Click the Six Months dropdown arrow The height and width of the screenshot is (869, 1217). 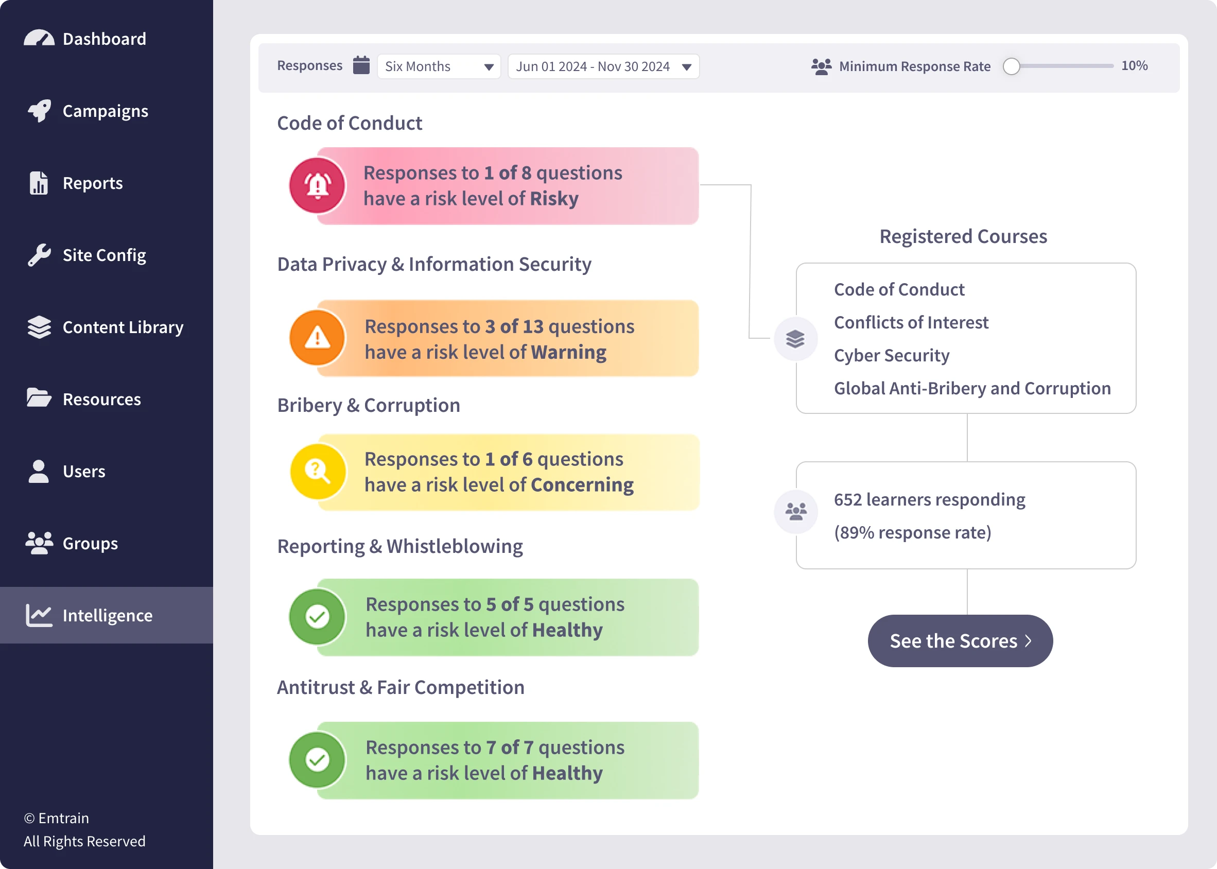pyautogui.click(x=489, y=67)
